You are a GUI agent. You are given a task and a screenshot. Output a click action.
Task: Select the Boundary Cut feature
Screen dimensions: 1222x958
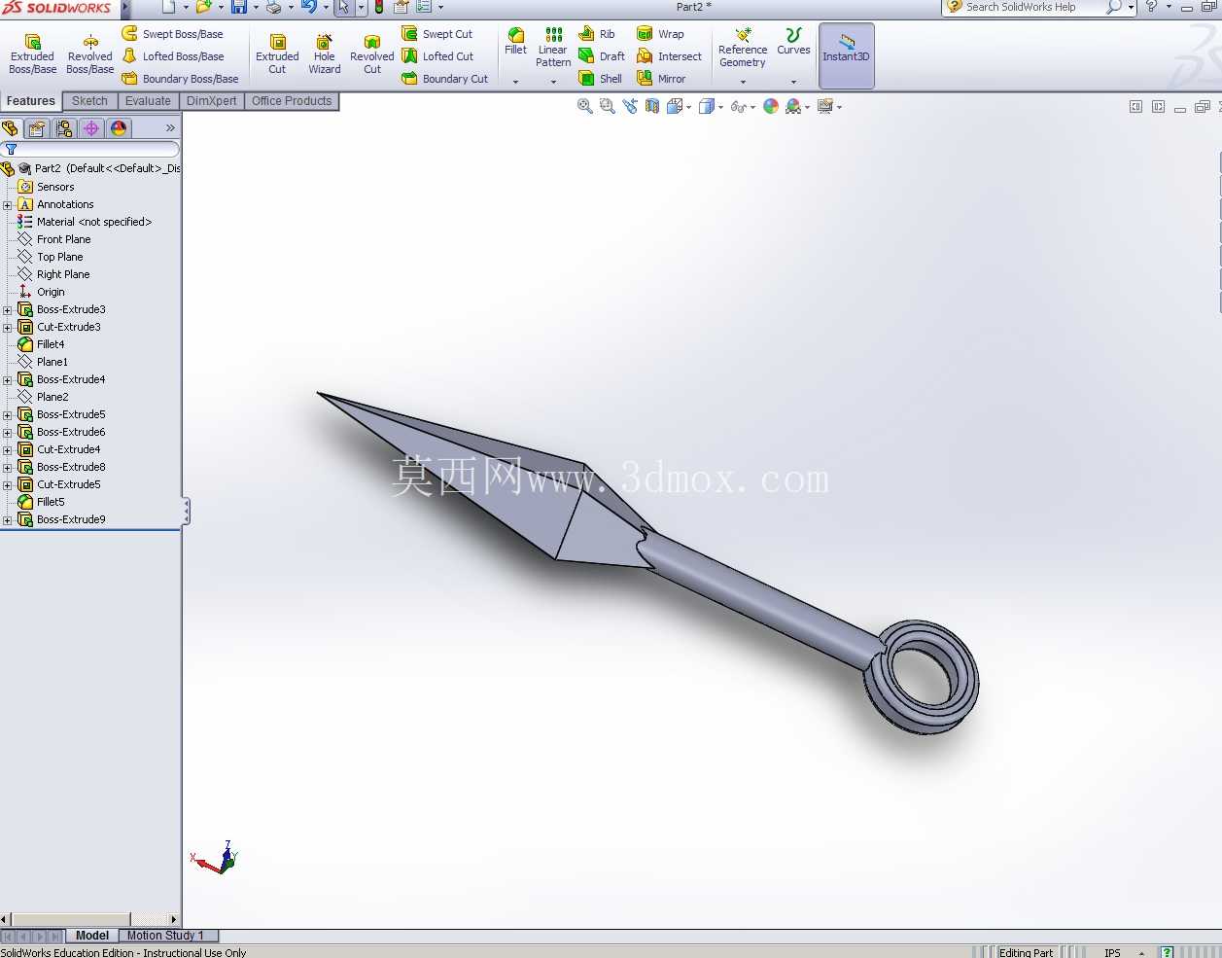click(445, 79)
